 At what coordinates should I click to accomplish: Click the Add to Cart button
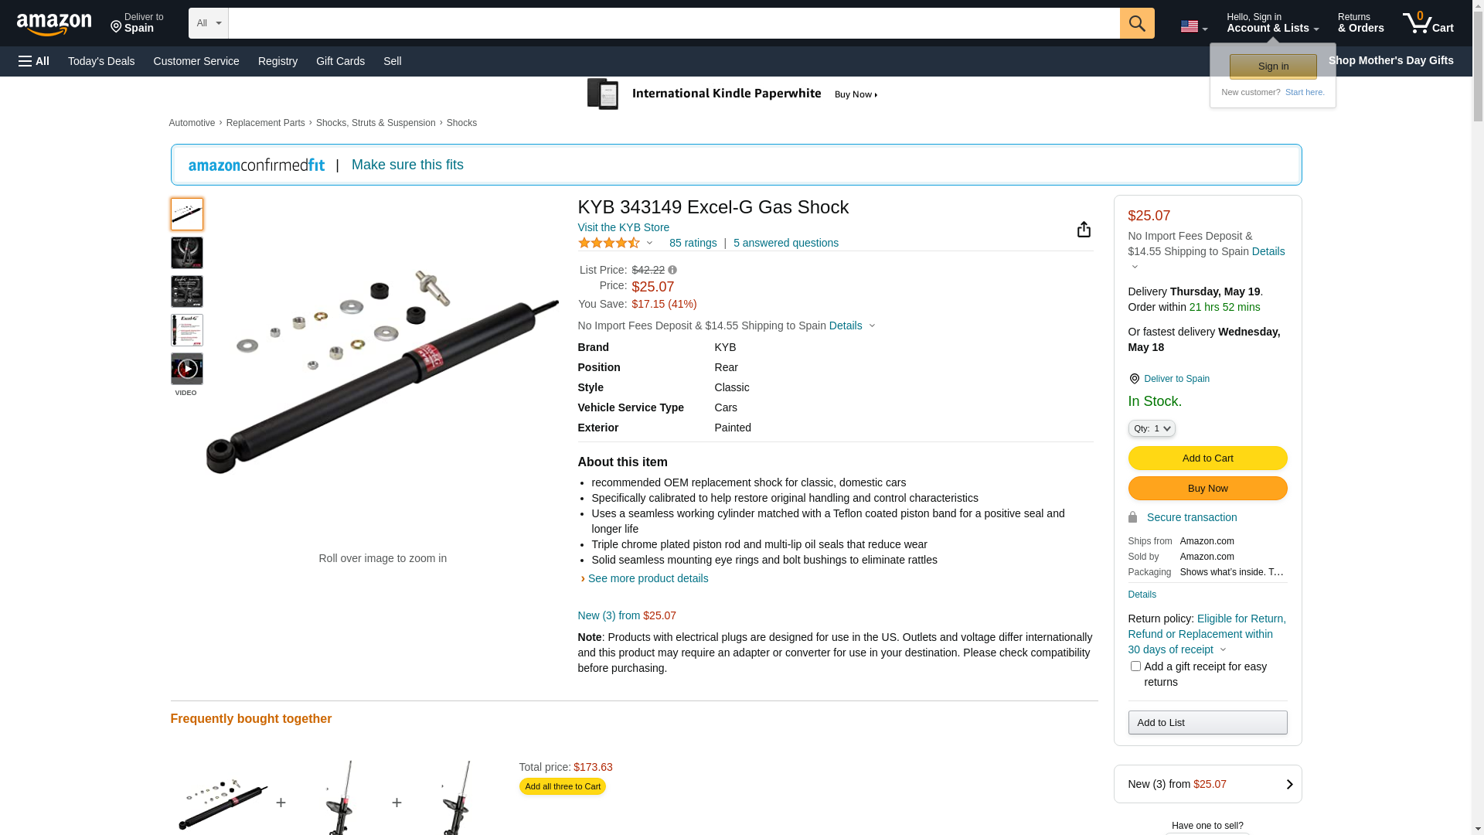click(x=1207, y=458)
